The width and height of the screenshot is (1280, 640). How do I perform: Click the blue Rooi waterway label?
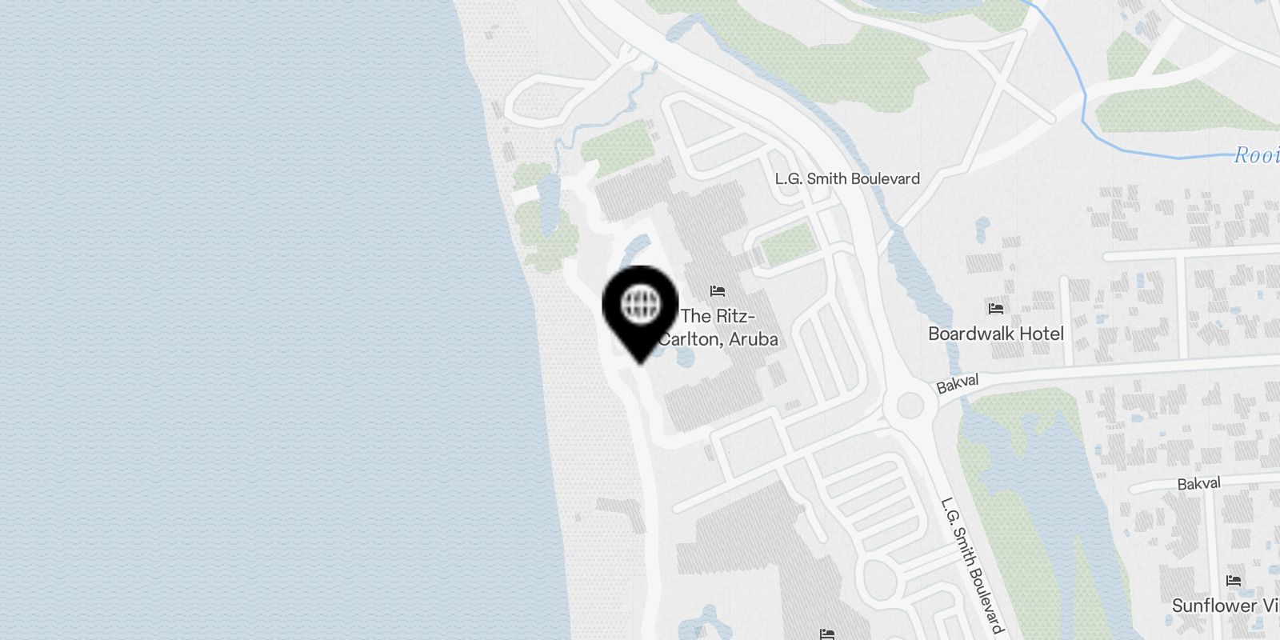(x=1256, y=154)
